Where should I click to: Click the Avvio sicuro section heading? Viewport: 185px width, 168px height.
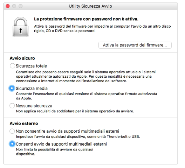coord(22,58)
